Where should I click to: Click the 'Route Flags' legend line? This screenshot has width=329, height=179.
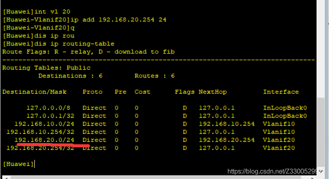coord(88,52)
